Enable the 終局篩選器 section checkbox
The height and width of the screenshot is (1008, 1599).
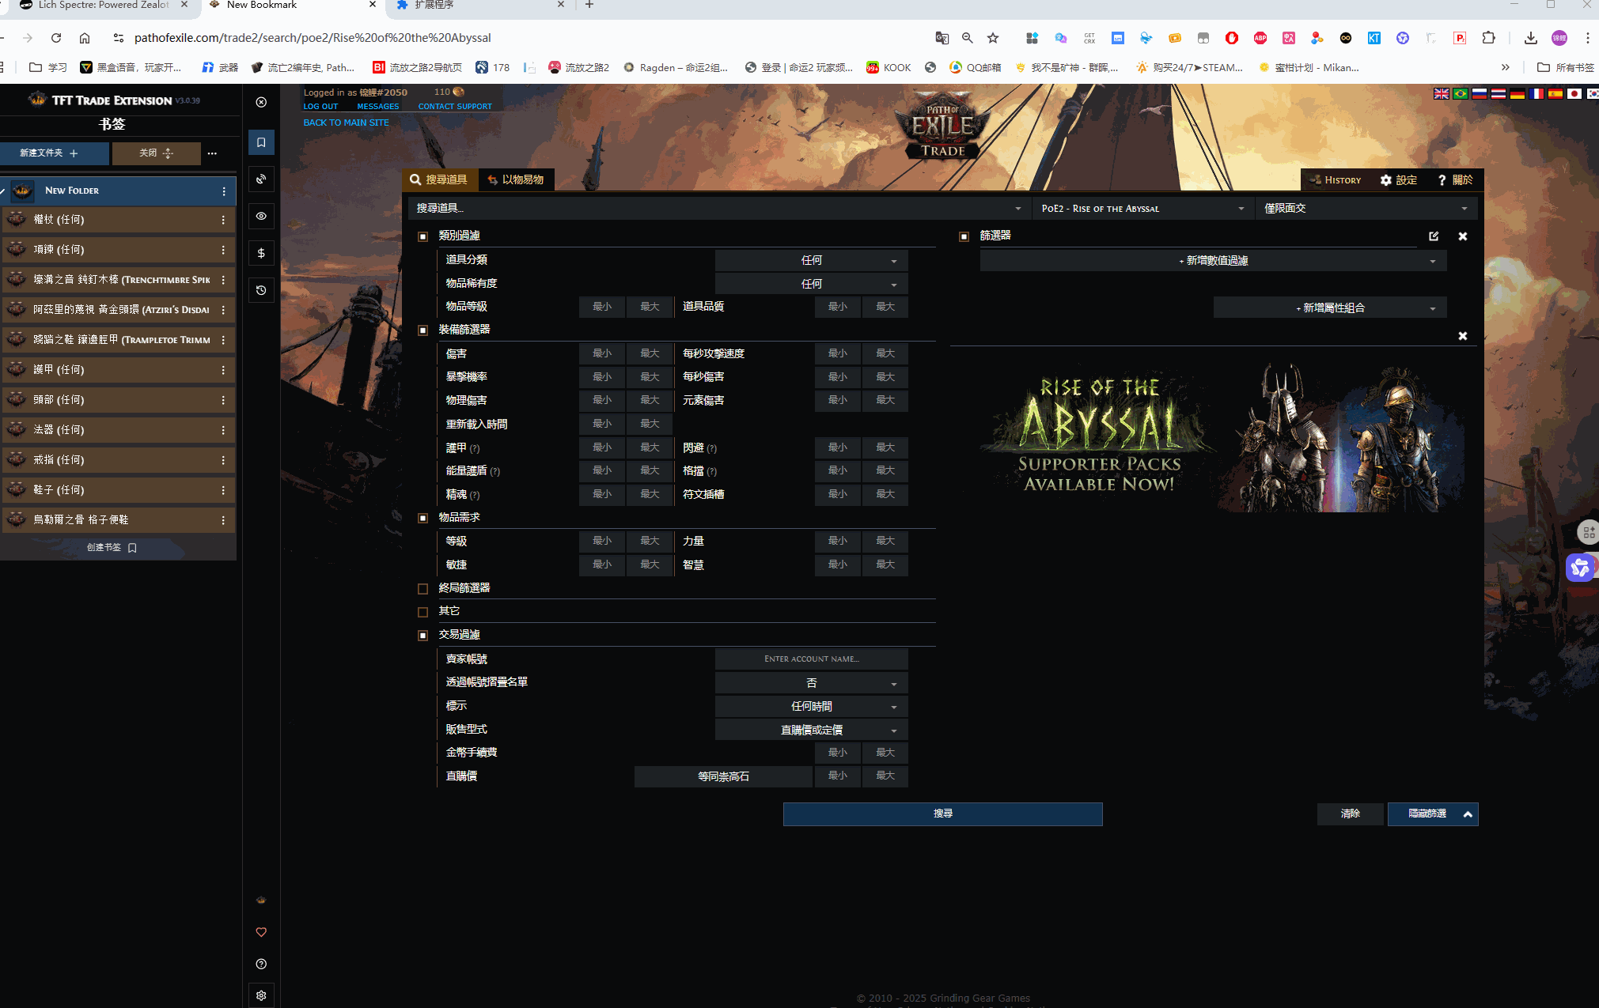click(x=422, y=588)
